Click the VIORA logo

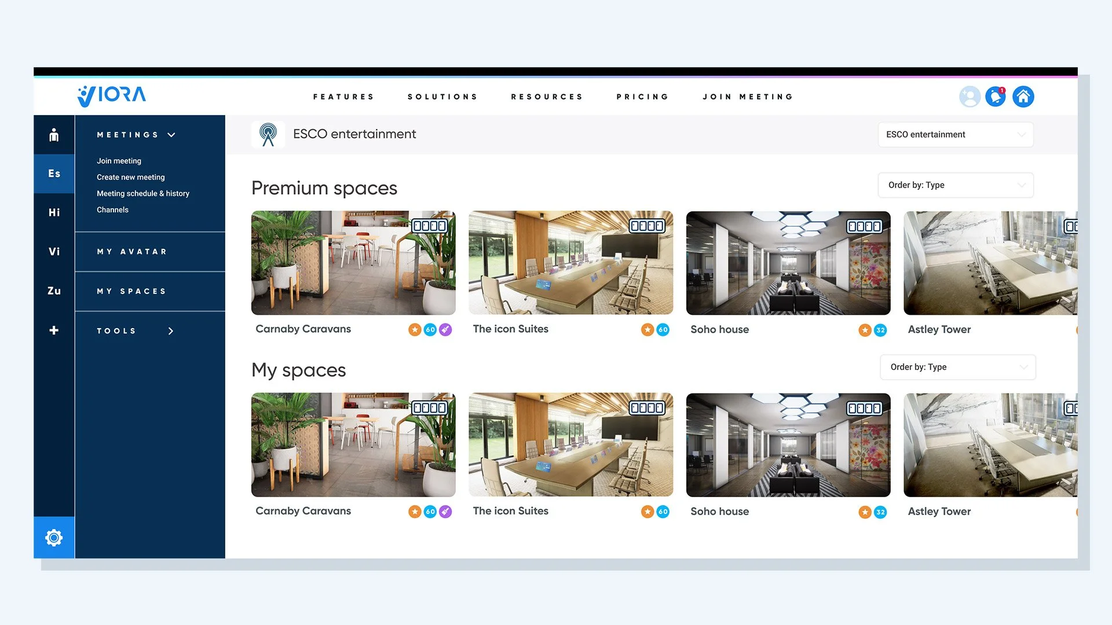click(x=112, y=96)
